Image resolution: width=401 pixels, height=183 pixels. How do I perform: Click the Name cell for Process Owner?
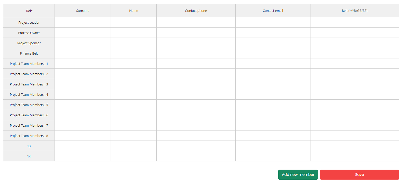coord(133,33)
